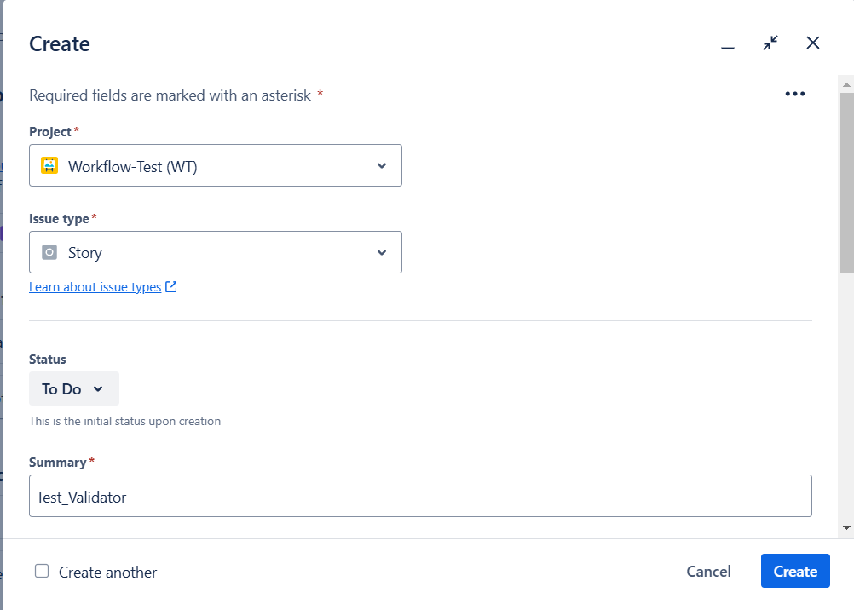
Task: Click the Story issue type icon
Action: [x=49, y=253]
